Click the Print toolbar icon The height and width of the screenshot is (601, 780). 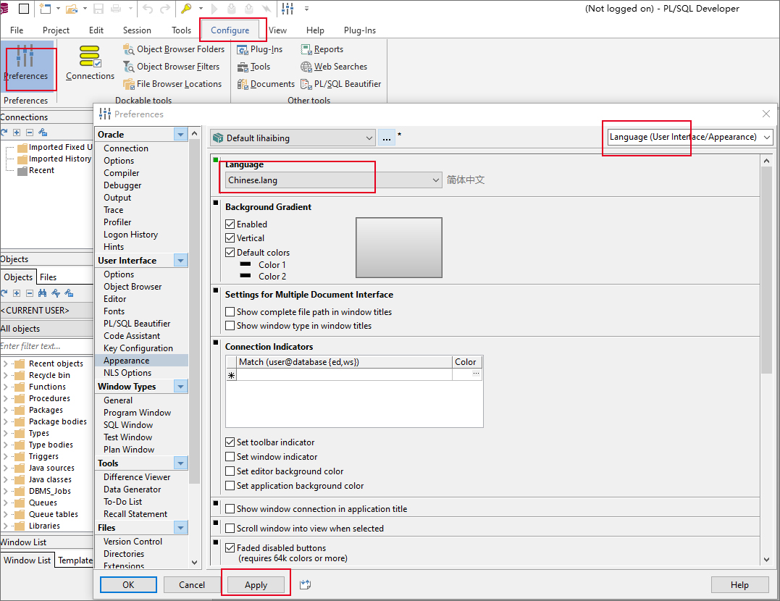(116, 9)
